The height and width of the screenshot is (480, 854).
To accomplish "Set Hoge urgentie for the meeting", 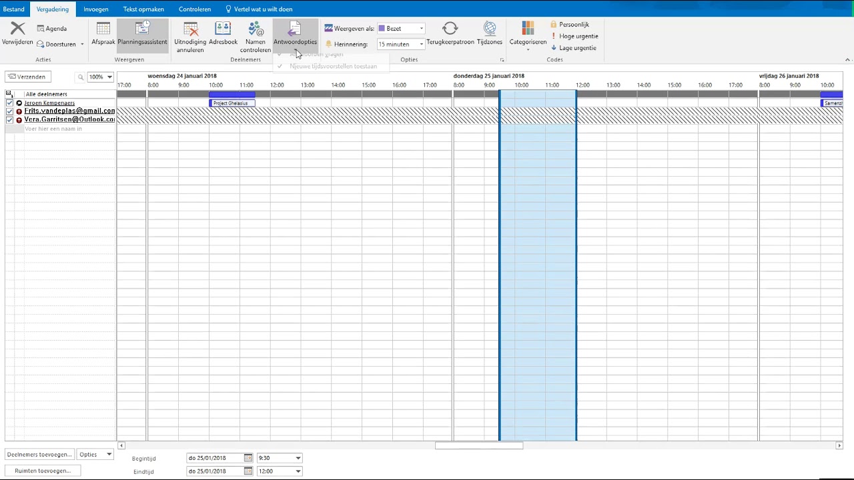I will [574, 36].
